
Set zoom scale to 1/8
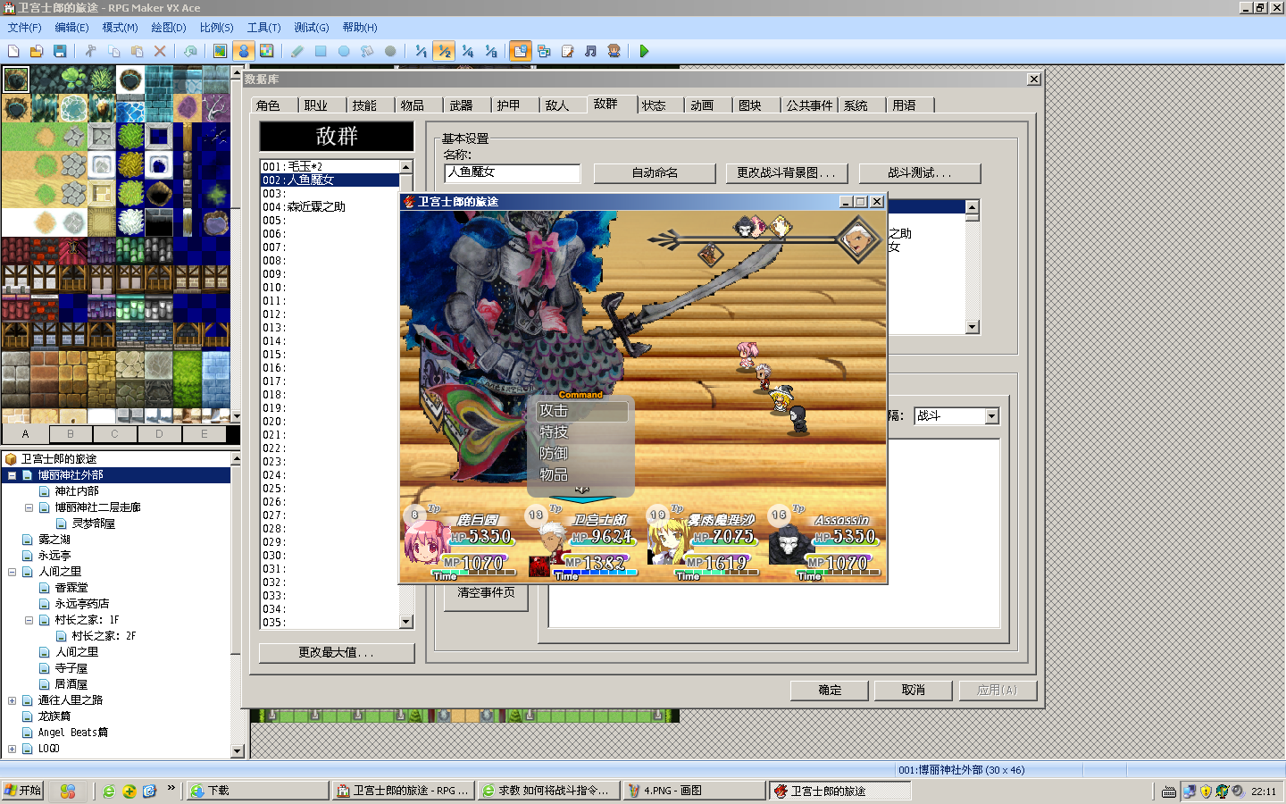tap(490, 52)
